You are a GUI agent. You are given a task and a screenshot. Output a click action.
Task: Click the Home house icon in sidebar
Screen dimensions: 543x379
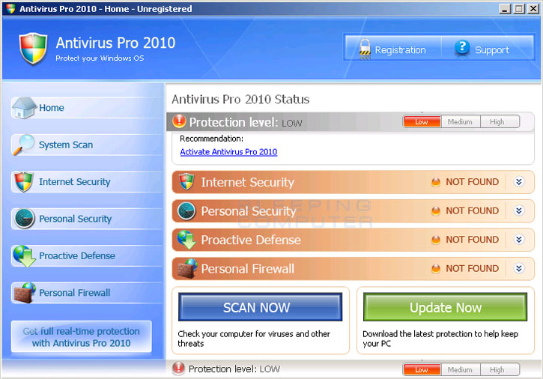(23, 108)
